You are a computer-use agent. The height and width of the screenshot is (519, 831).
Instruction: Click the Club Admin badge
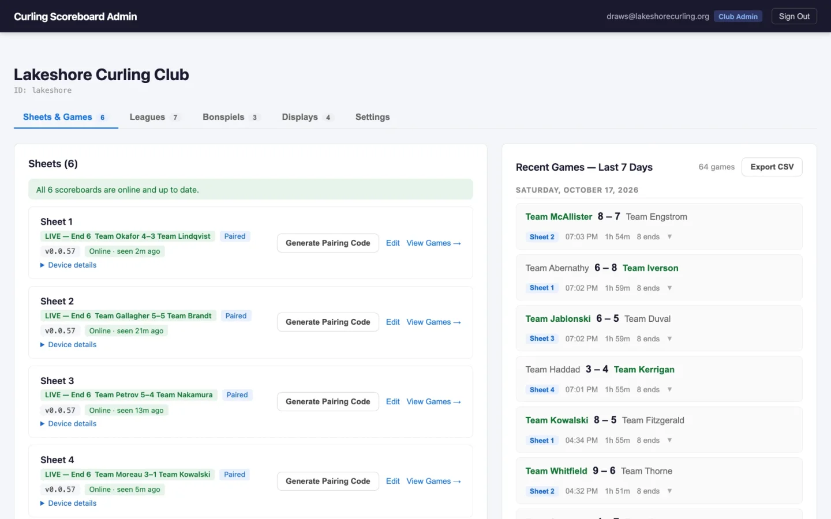pyautogui.click(x=738, y=17)
